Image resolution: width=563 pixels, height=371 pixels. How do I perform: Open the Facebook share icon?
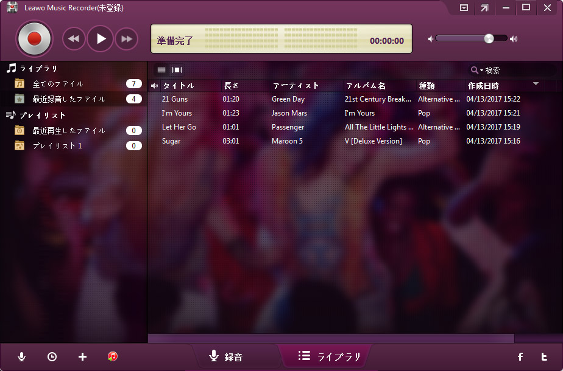coord(520,356)
